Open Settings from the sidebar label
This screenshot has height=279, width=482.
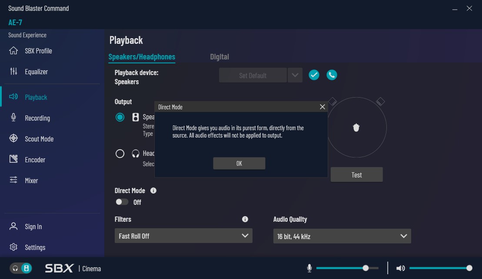(x=35, y=247)
